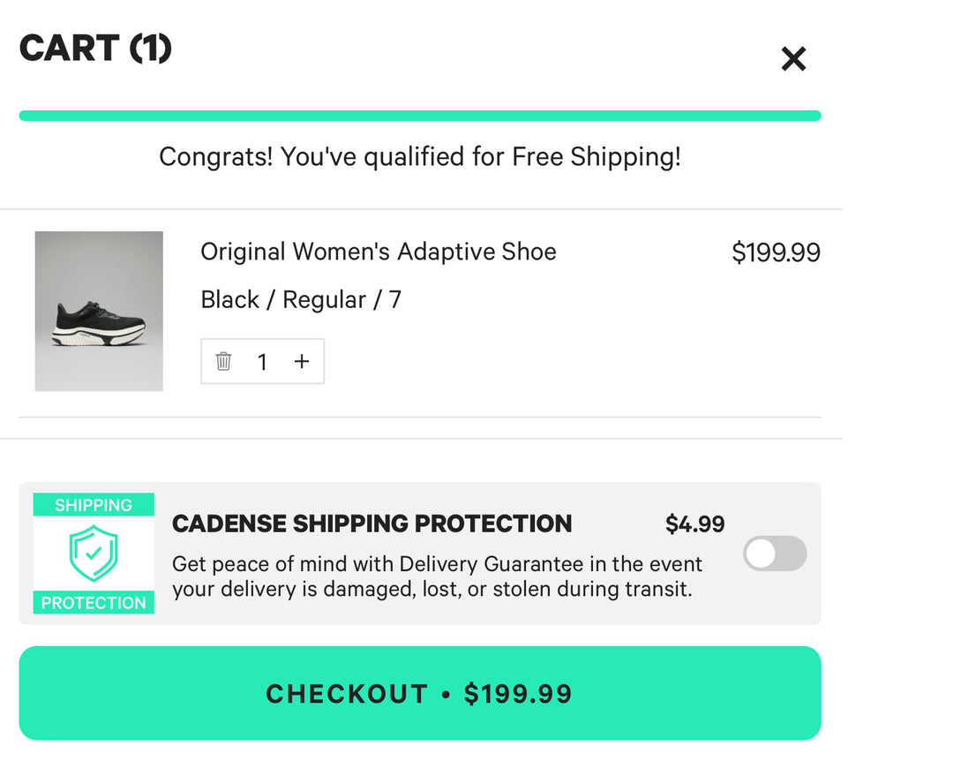Click the CADENSE SHIPPING PROTECTION title

pos(371,523)
